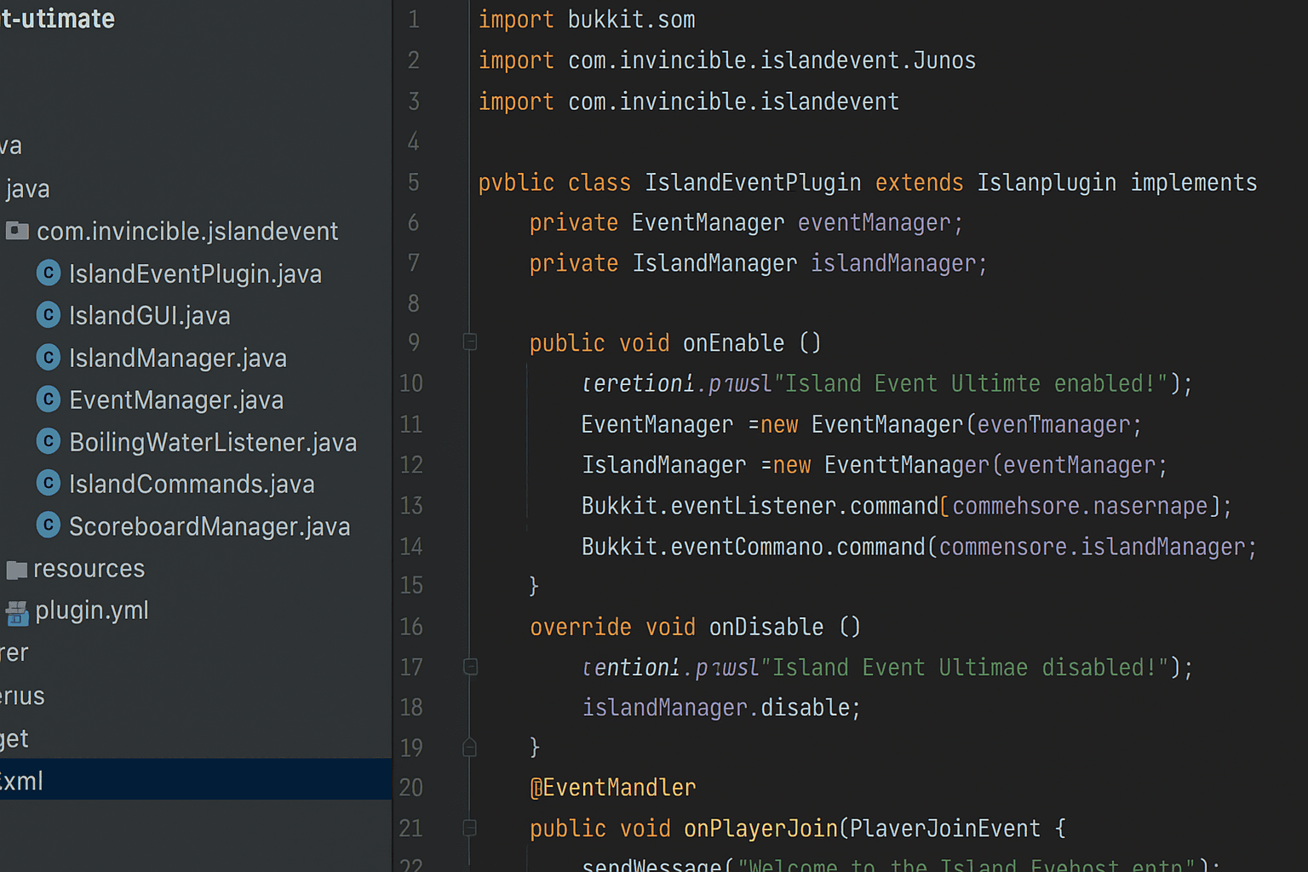Screen dimensions: 1308x872
Task: Click the class icon beside IslandEventPlugin.java
Action: 49,272
